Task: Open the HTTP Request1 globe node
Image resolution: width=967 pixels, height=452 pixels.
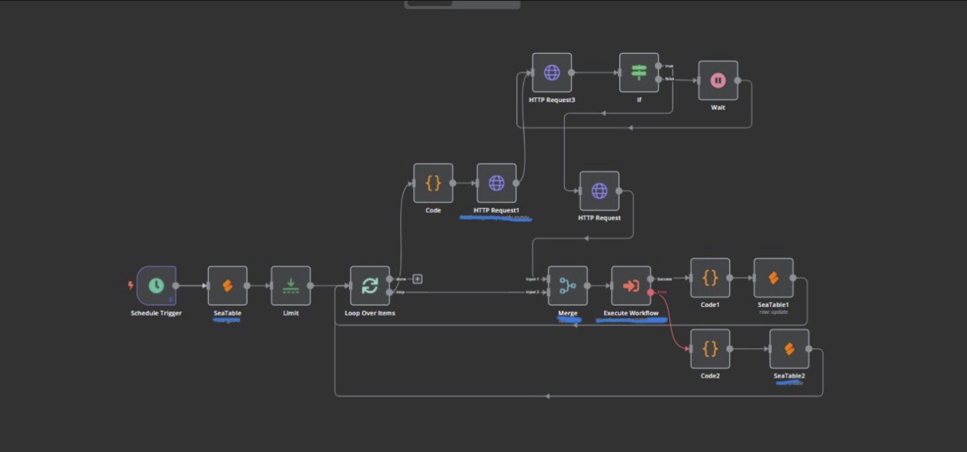Action: (496, 183)
